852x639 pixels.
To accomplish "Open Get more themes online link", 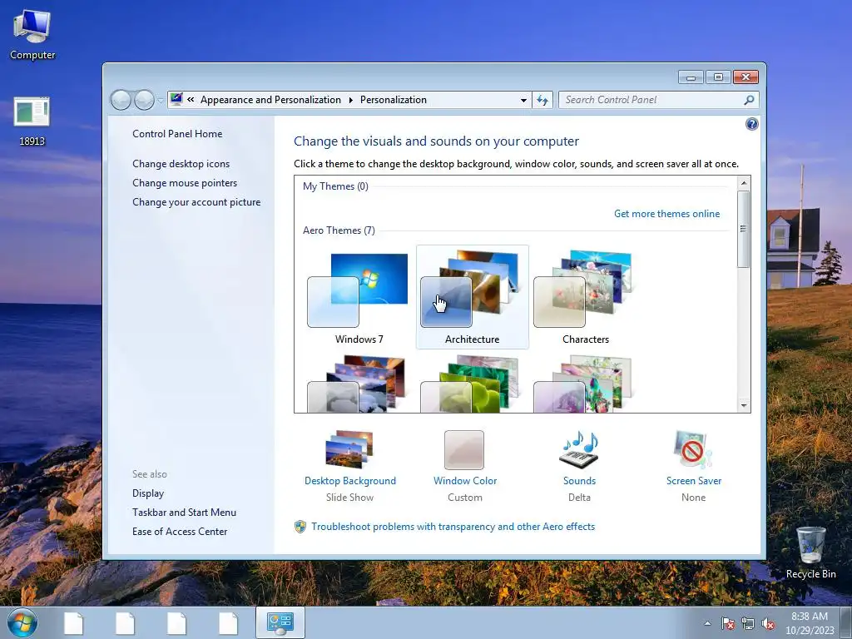I will click(x=666, y=214).
